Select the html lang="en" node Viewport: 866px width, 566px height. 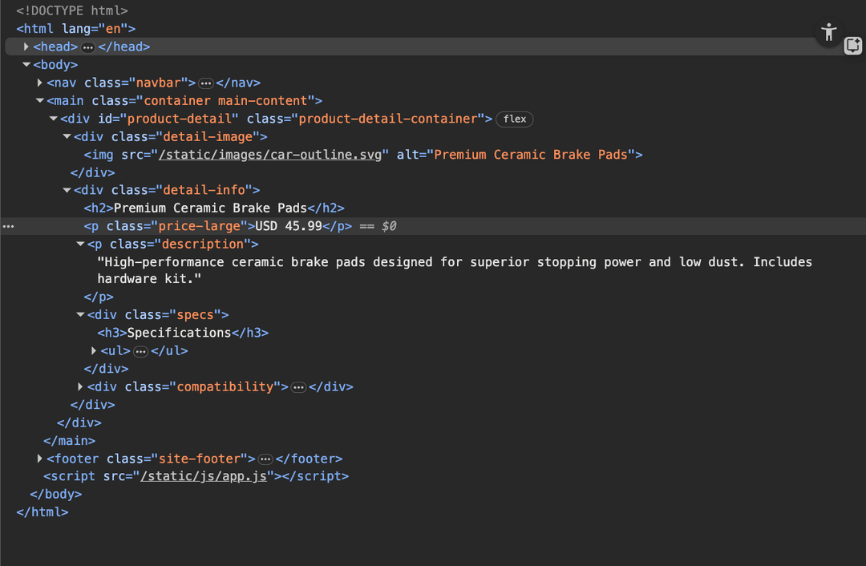point(75,29)
